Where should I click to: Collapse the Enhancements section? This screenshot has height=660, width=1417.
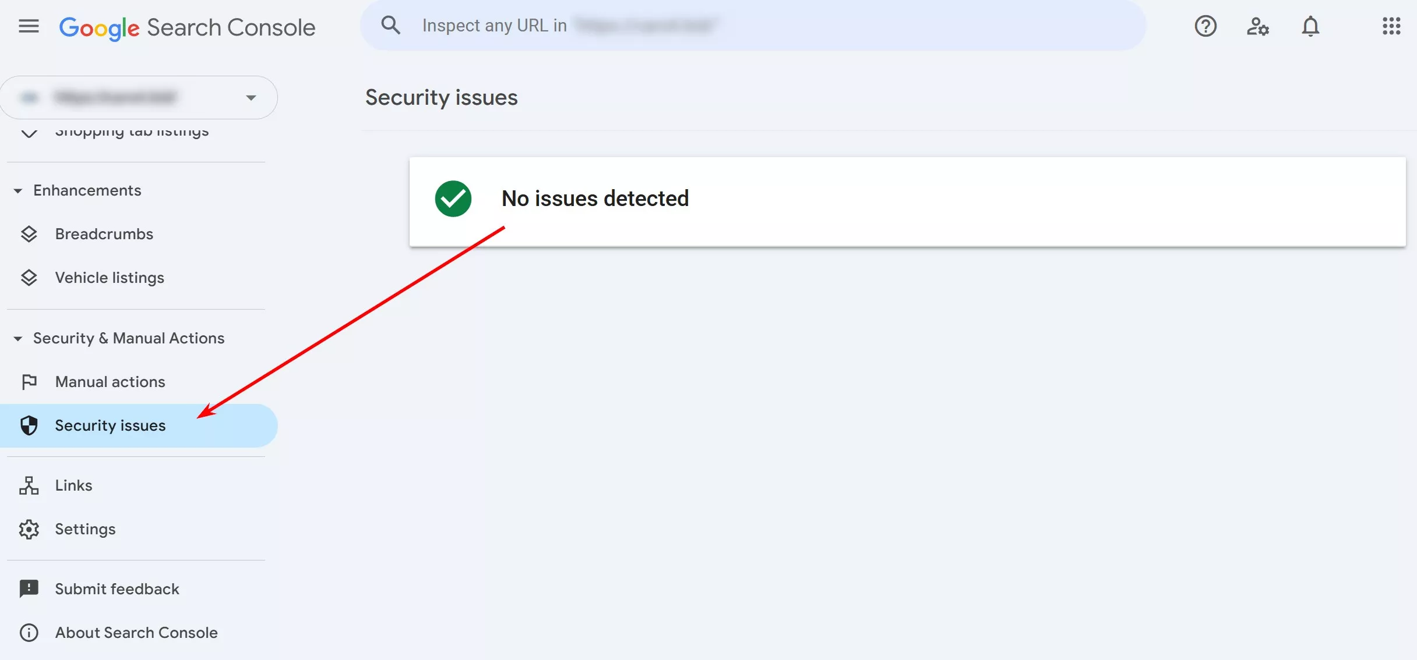18,190
